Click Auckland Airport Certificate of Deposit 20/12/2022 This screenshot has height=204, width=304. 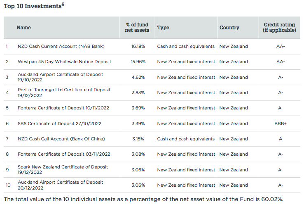pos(60,185)
